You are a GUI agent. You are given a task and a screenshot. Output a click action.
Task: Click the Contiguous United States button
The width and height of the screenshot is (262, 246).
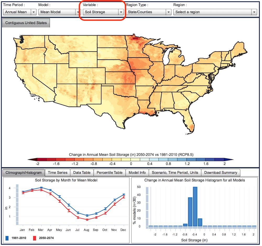tap(26, 23)
